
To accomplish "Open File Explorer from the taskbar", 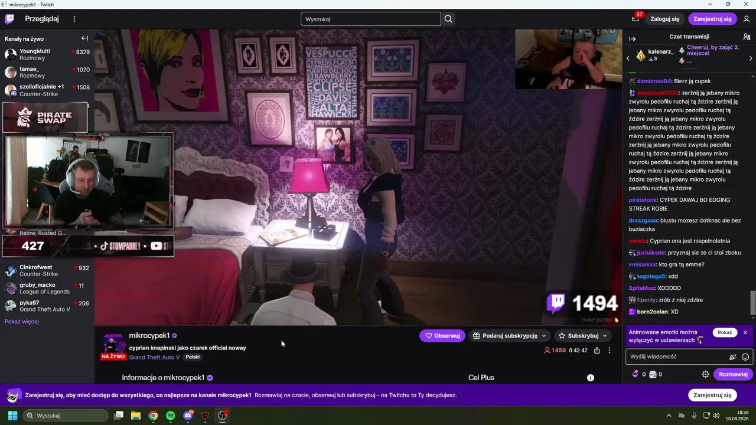I will pyautogui.click(x=135, y=416).
